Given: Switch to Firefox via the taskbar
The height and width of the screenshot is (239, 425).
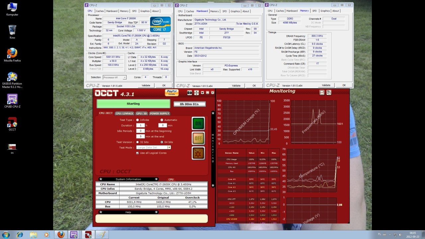Looking at the screenshot, I should 61,235.
